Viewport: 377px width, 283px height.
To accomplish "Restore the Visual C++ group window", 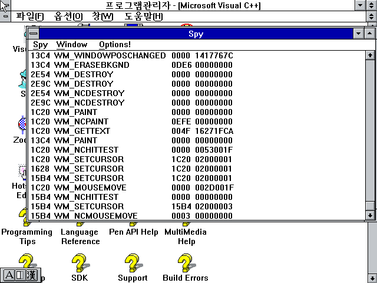I will [372, 17].
